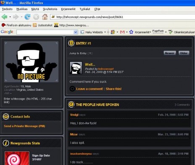Click the red swirl level icon
This screenshot has width=195, height=165.
17,158
